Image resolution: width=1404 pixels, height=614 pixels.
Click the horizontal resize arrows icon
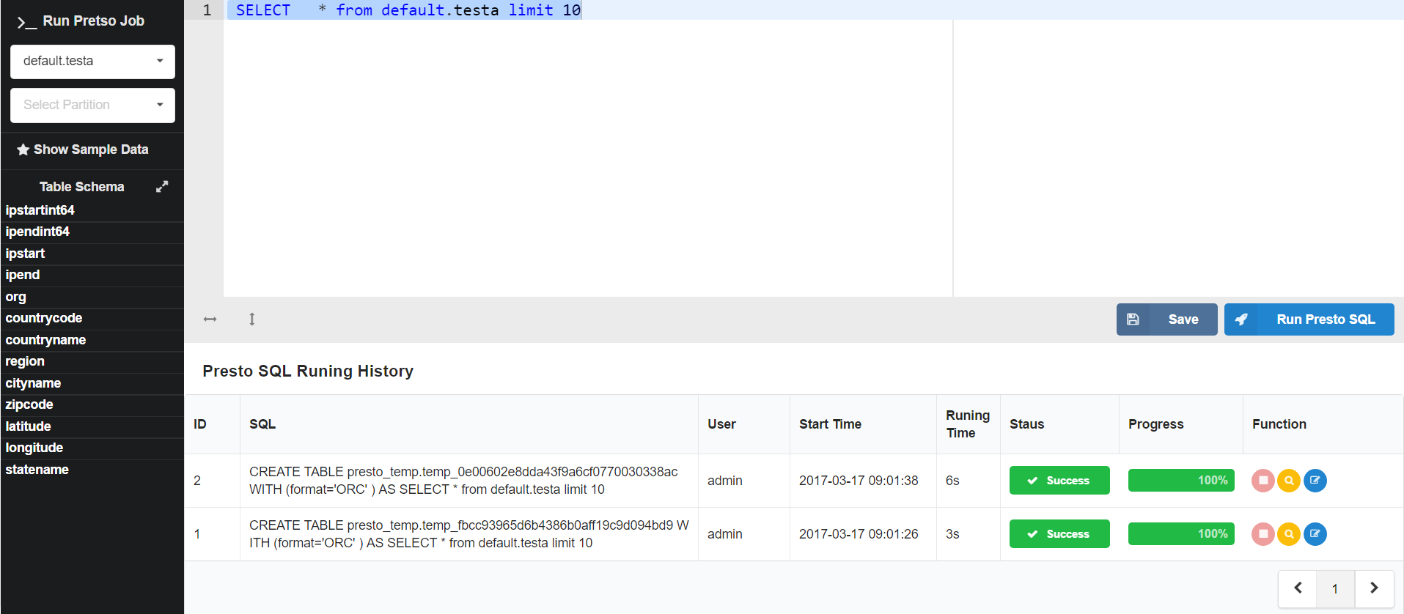coord(210,319)
